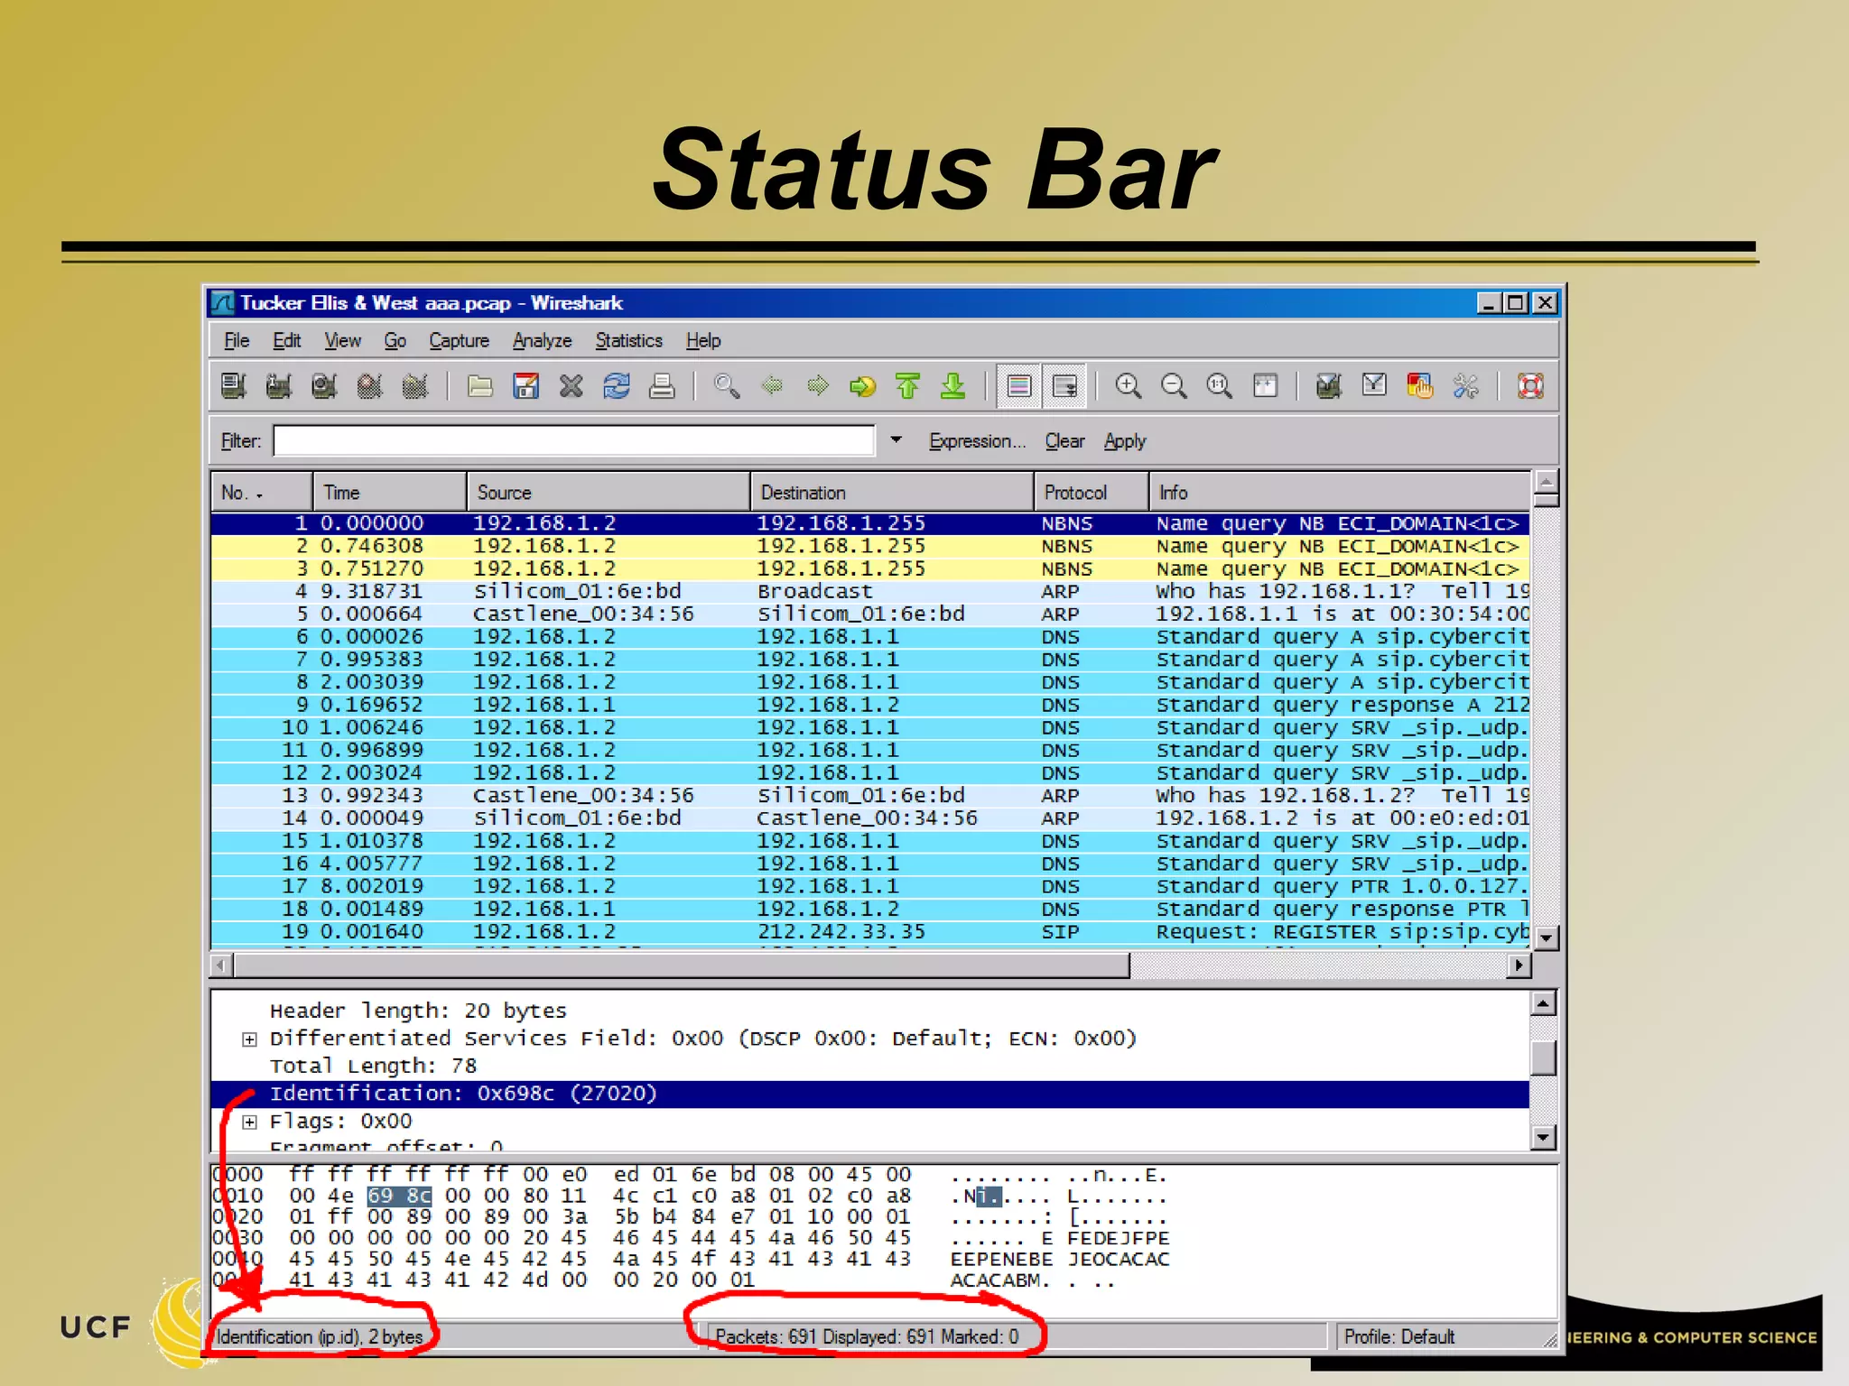Apply the display filter
Screen dimensions: 1849x1386
point(1125,441)
